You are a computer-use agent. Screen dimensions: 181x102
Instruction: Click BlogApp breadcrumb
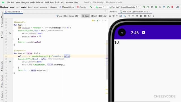coord(4,7)
